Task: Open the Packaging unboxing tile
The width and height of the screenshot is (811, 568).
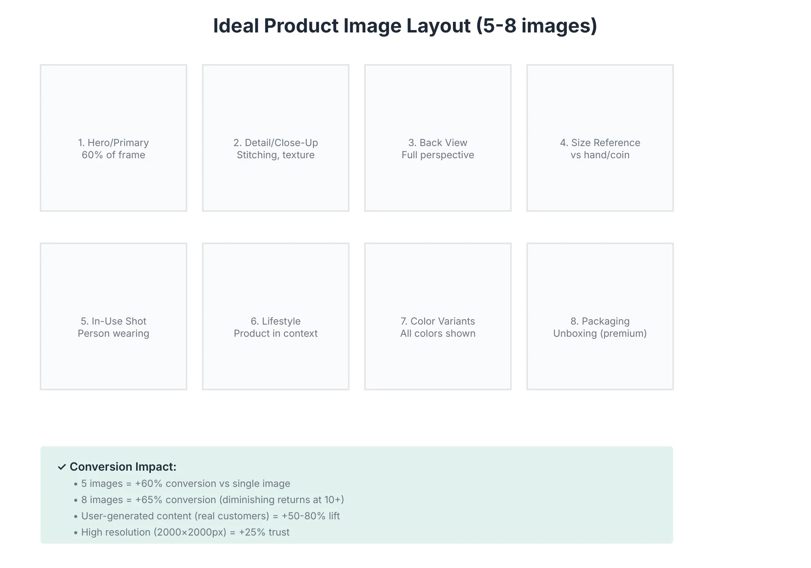Action: pos(600,316)
